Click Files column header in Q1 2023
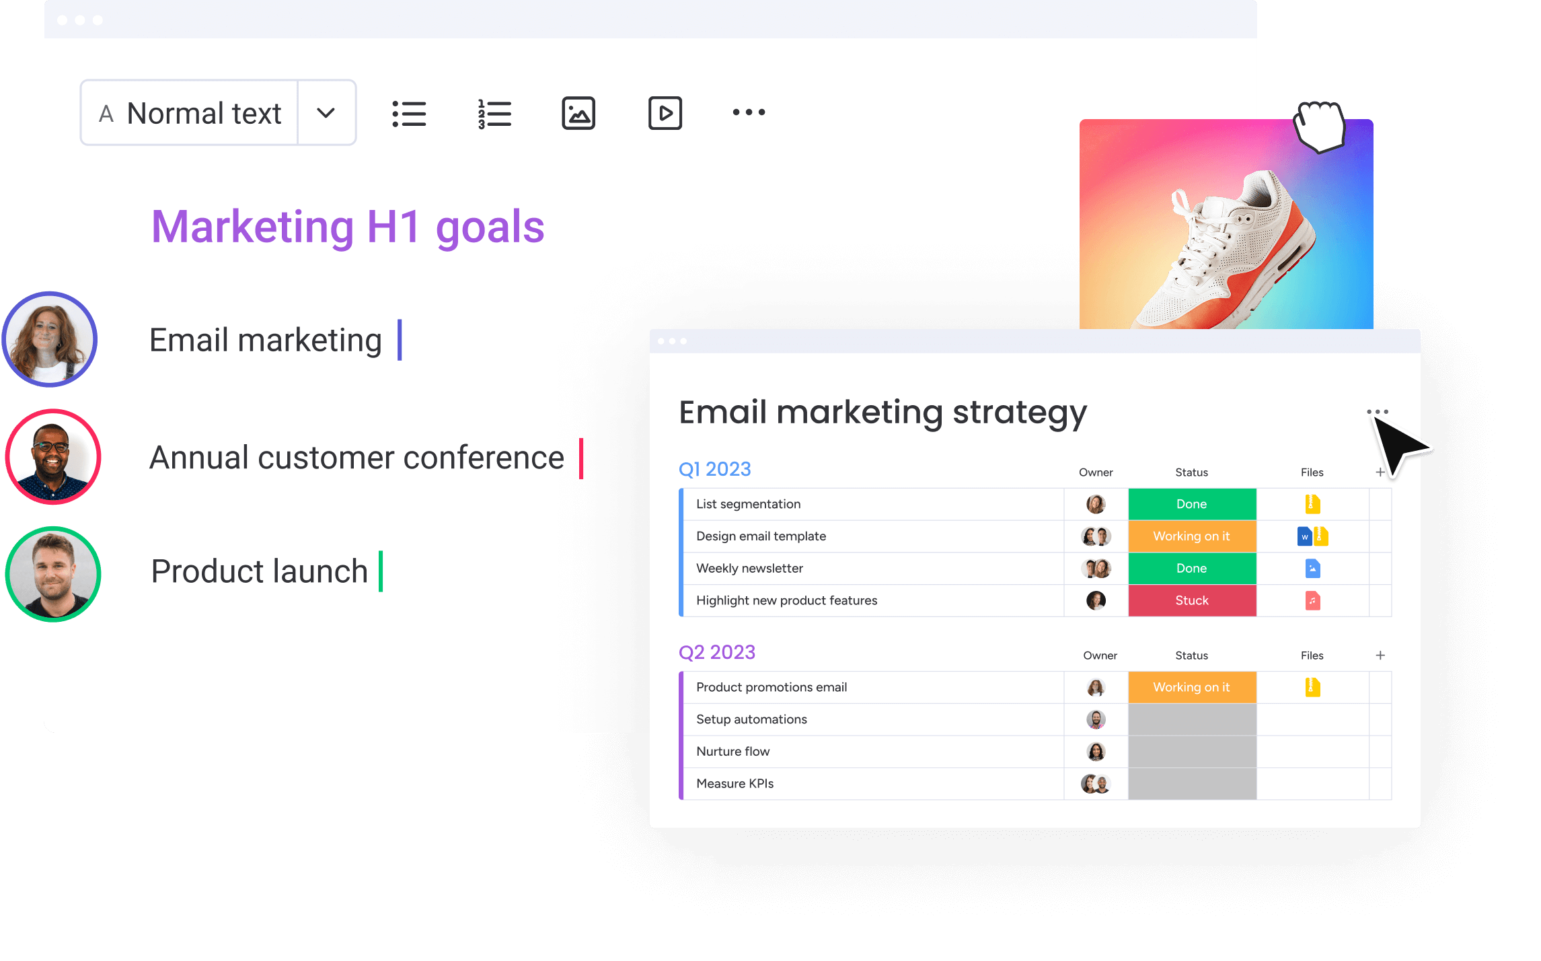Screen dimensions: 1541x961 [1312, 472]
